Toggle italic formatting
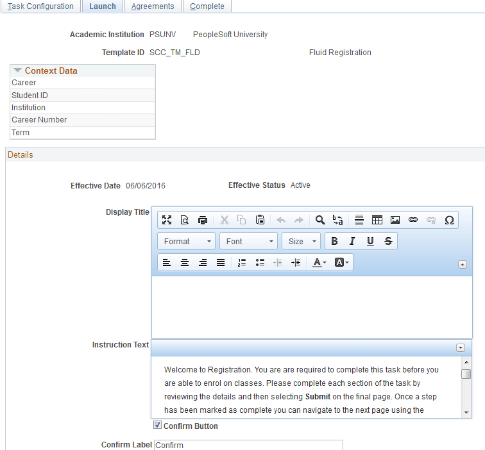This screenshot has height=450, width=485. pyautogui.click(x=352, y=241)
